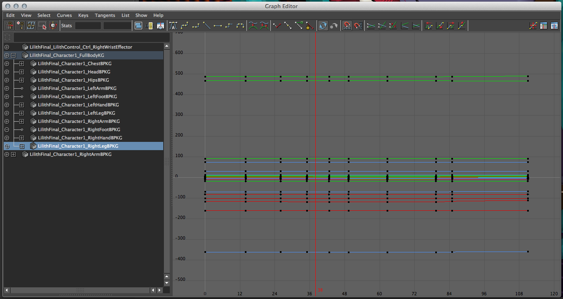Collapse the LilithFinal_Character1_RightFootBPKG branch

coord(7,129)
